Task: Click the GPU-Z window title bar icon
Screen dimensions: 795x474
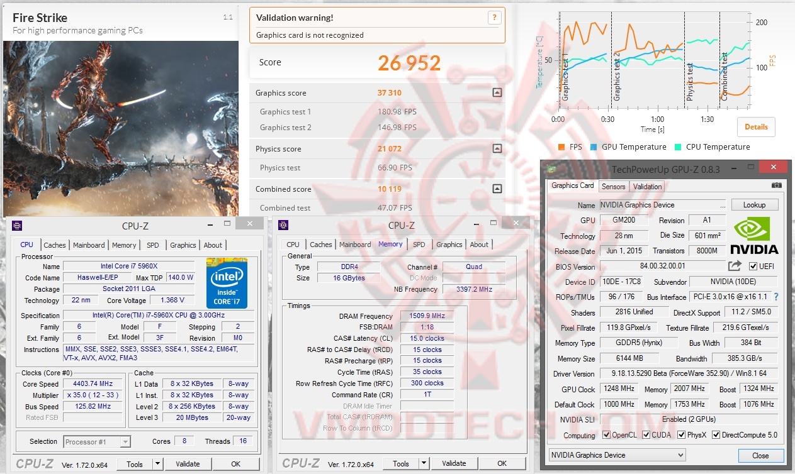Action: (x=552, y=168)
